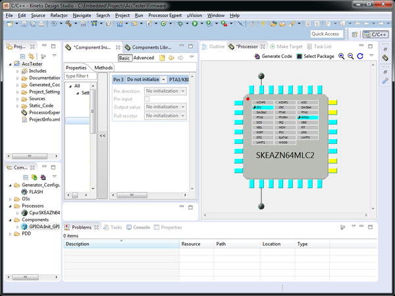The image size is (395, 296).
Task: Click the collapse arrows button in inspector
Action: 103,135
